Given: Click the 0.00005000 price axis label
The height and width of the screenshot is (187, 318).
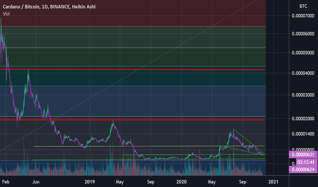Looking at the screenshot, I should click(x=303, y=53).
